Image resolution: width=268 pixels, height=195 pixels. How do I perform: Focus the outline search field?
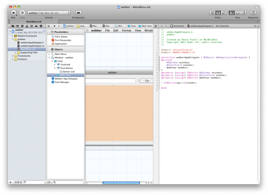coord(68,182)
